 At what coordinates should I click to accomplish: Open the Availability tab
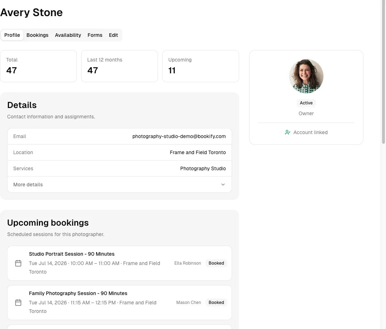68,35
